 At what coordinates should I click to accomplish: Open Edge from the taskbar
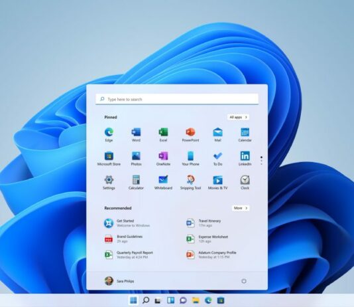[x=208, y=300]
